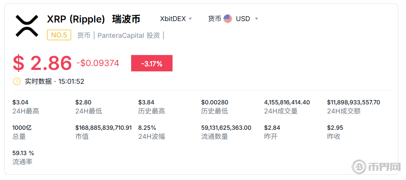Screen dimensions: 406x180
Task: Select the 历史最高 $3.84 stat
Action: click(x=146, y=102)
